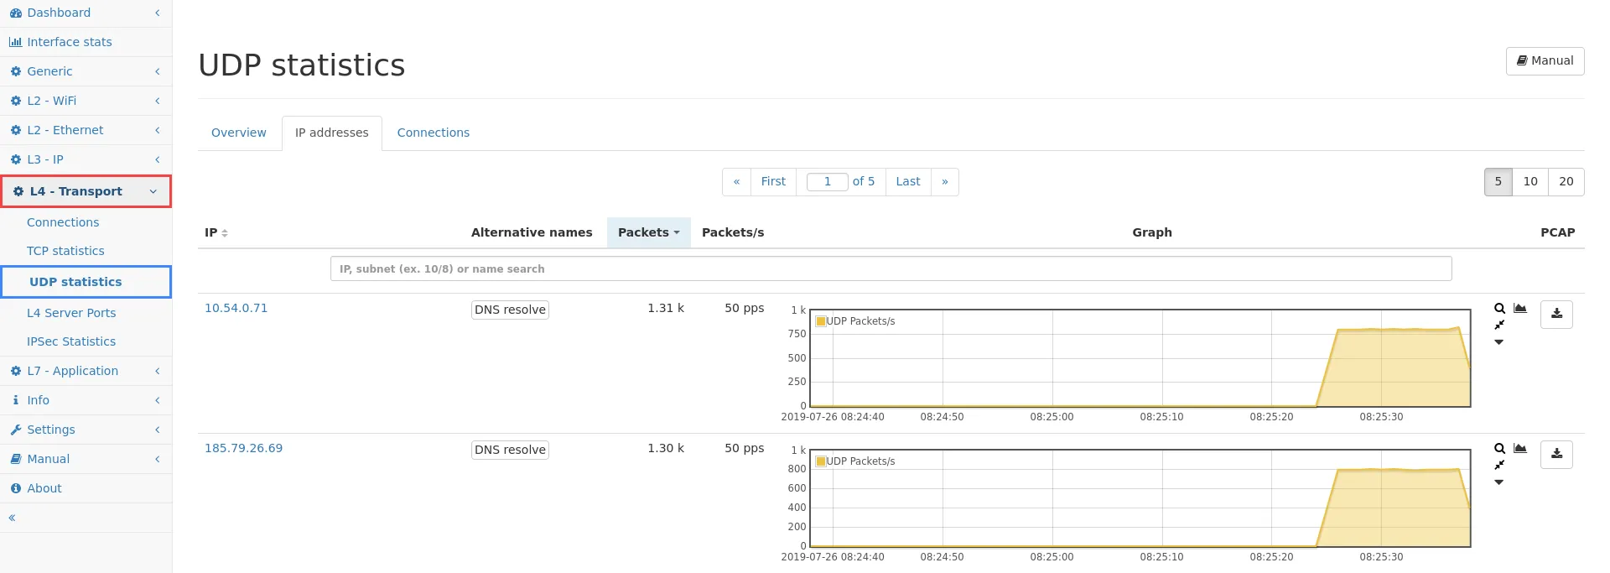1610x573 pixels.
Task: Focus the IP, subnet or name search field
Action: (x=891, y=268)
